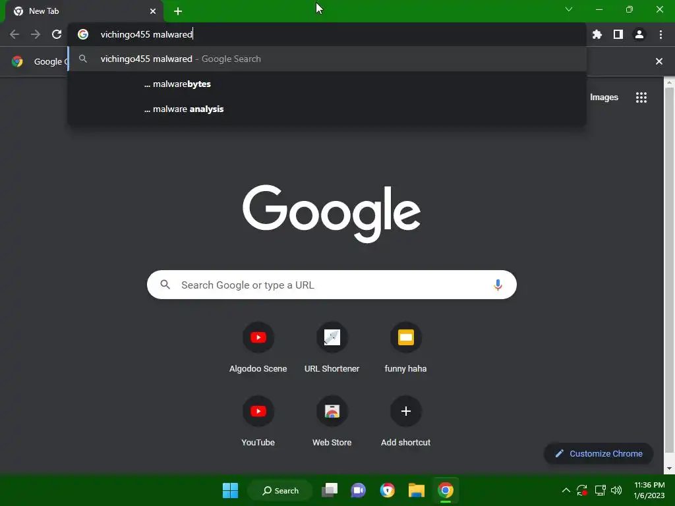The image size is (675, 506).
Task: Open tab search chevron in title bar
Action: 569,9
